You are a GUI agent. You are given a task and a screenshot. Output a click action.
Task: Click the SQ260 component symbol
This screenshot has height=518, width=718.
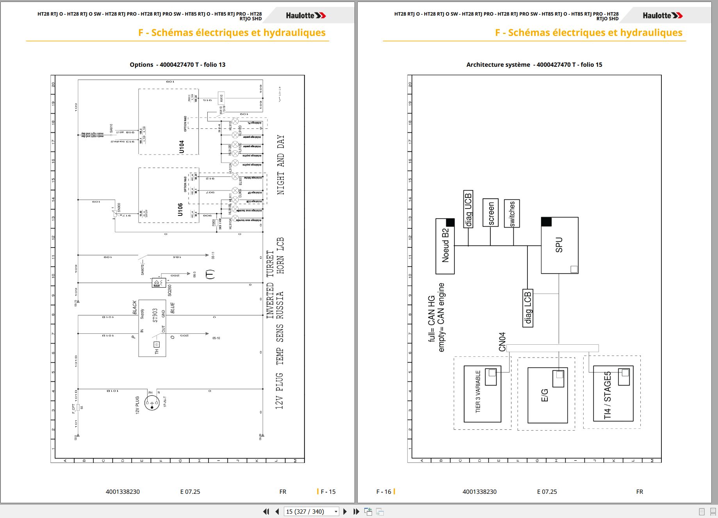pos(159,283)
